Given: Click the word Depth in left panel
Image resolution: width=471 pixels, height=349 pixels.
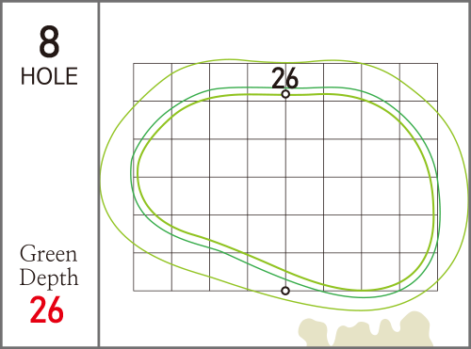Looking at the screenshot, I should click(49, 278).
